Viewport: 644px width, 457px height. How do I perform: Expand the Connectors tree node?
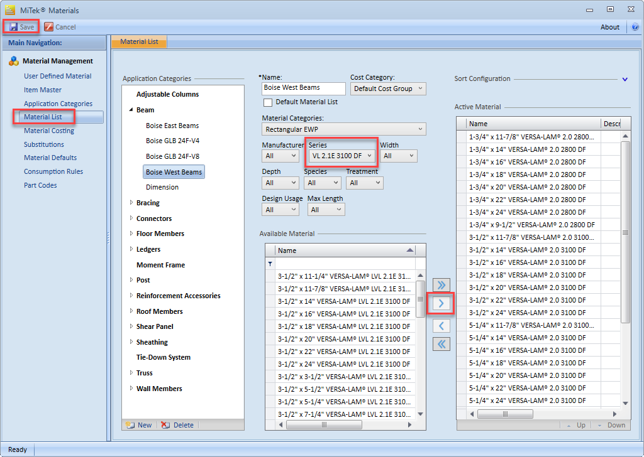pos(131,218)
